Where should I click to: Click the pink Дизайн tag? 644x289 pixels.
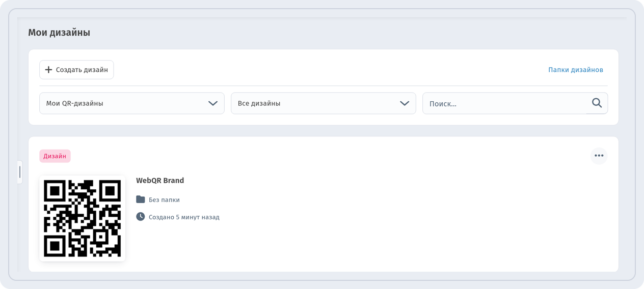(55, 156)
